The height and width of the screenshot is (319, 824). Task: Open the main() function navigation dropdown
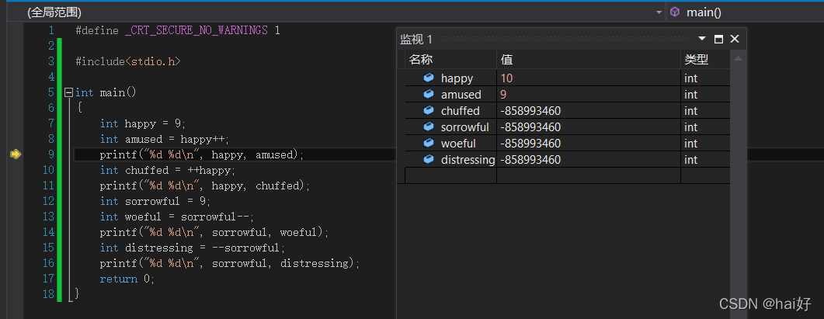point(746,12)
